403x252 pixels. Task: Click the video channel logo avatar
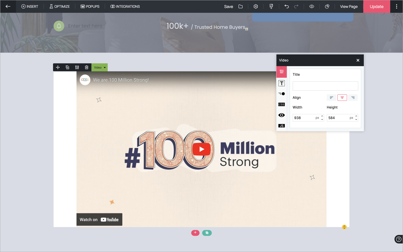(85, 80)
